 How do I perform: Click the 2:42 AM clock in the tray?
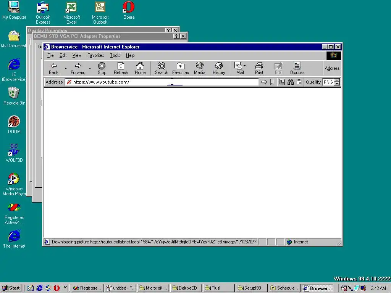click(378, 288)
